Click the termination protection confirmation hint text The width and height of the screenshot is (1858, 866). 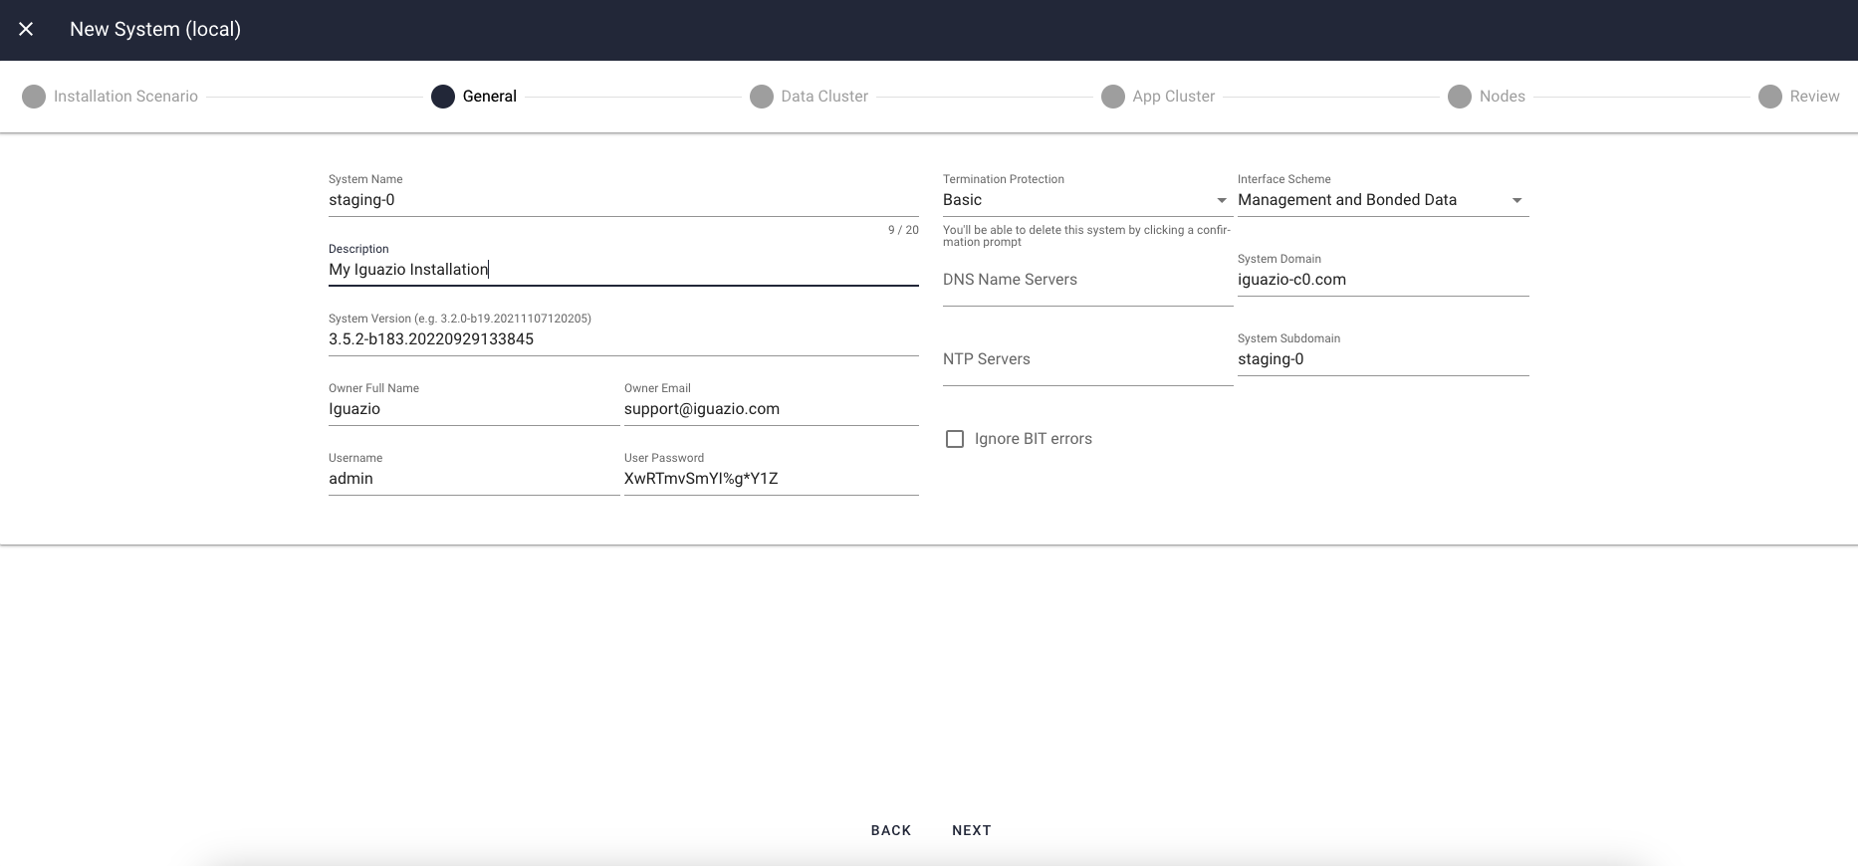pos(1086,236)
